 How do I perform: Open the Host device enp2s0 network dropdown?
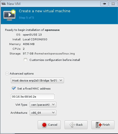[x=37, y=80]
